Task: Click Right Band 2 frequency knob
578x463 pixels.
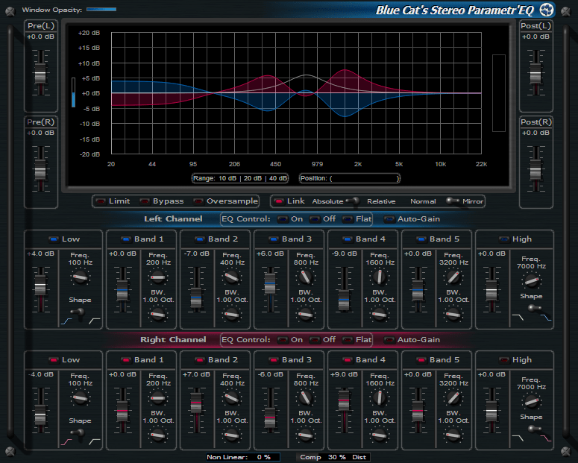Action: [231, 398]
